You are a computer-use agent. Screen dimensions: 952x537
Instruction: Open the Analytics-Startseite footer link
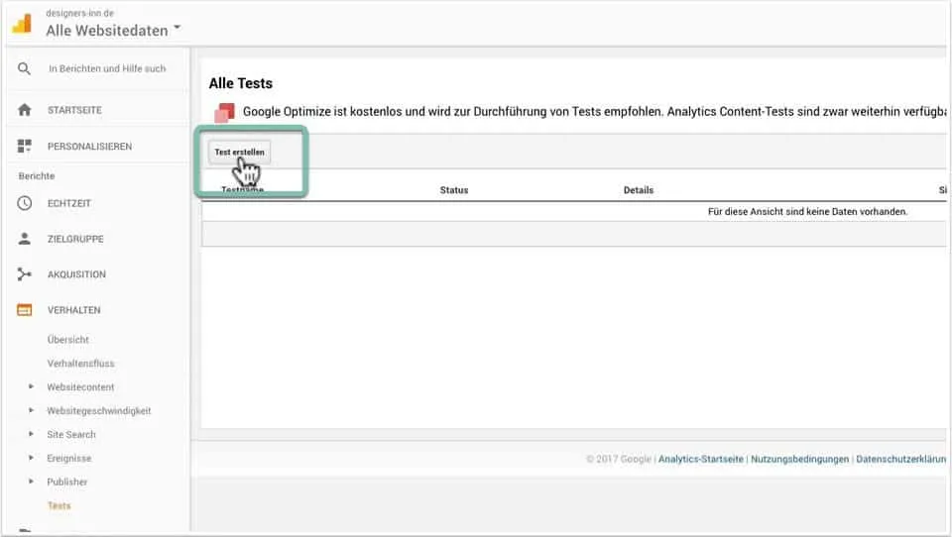(x=700, y=460)
